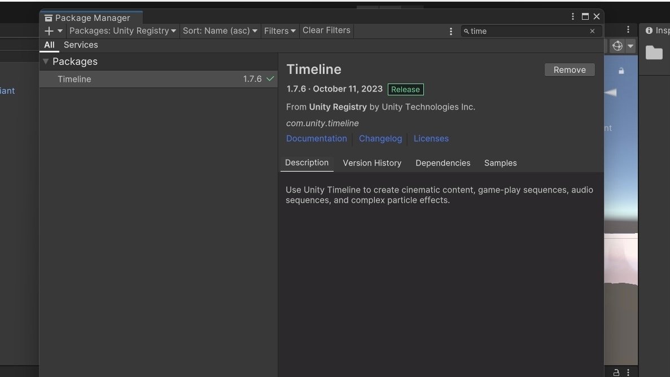670x377 pixels.
Task: Collapse the Packages group triangle
Action: click(x=46, y=62)
